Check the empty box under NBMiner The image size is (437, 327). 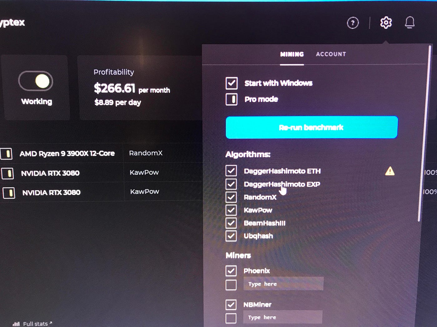point(231,318)
